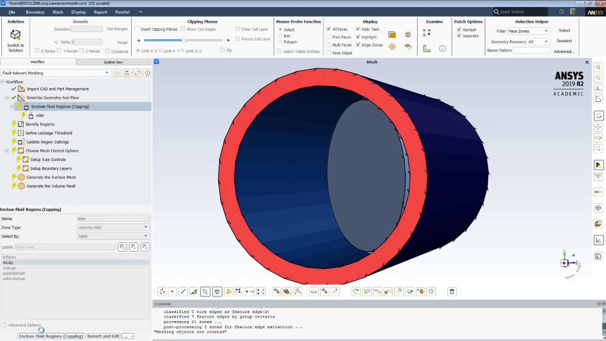Viewport: 606px width, 341px height.
Task: Click the rotate view icon on right toolbar
Action: [598, 116]
